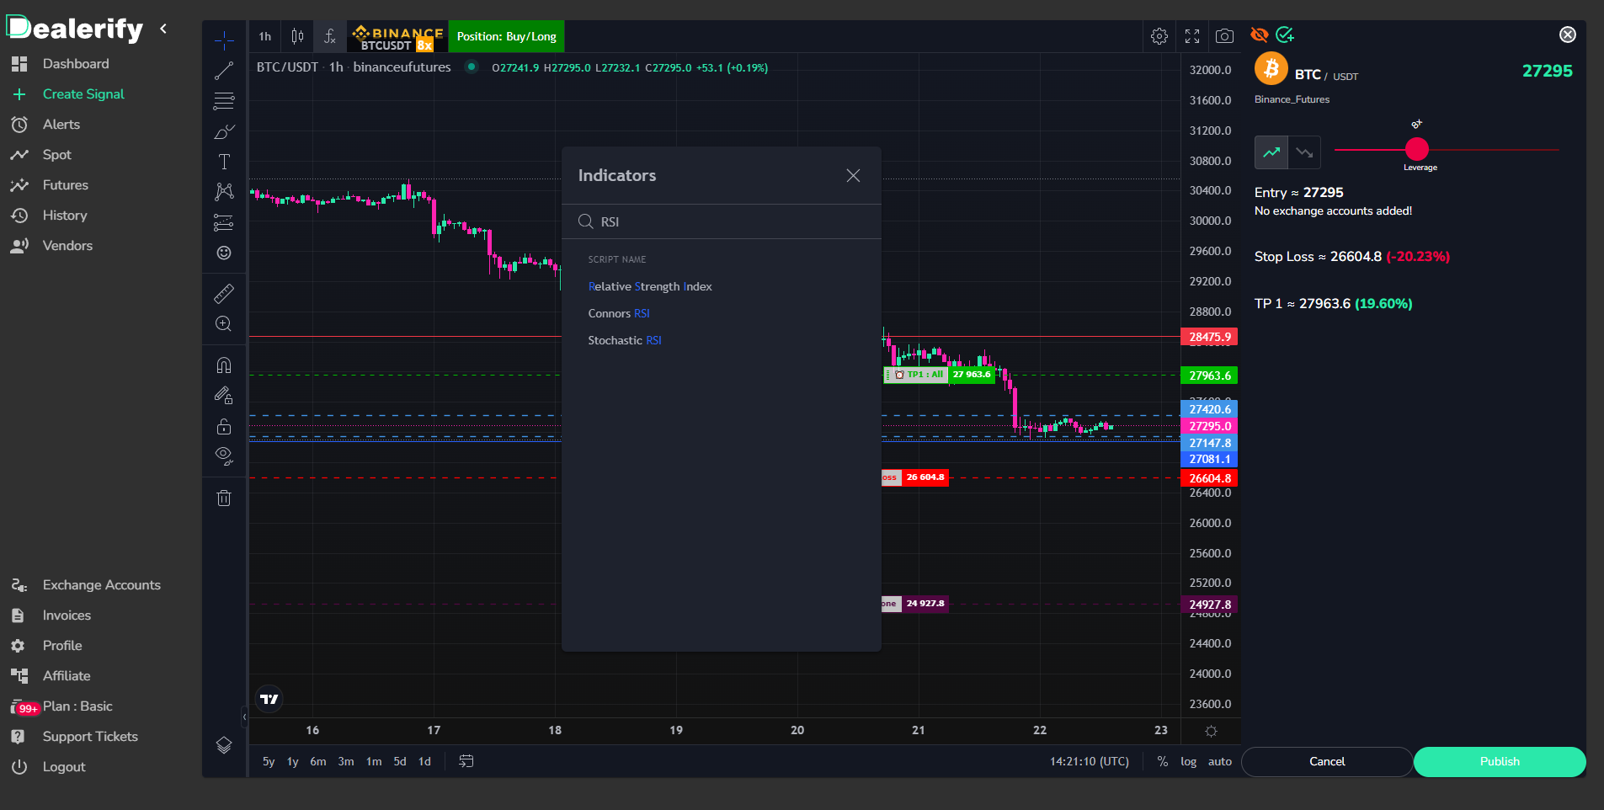Image resolution: width=1604 pixels, height=810 pixels.
Task: Enable the magnet snapping mode
Action: pos(223,365)
